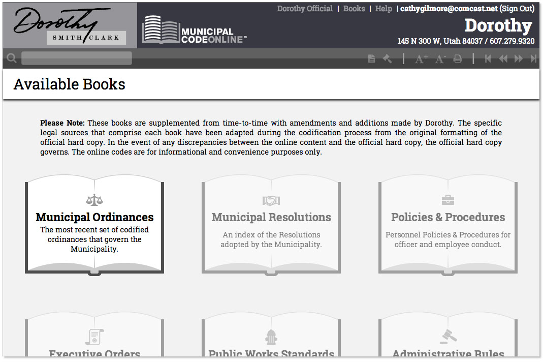Go to previous section rewind icon

[x=503, y=58]
